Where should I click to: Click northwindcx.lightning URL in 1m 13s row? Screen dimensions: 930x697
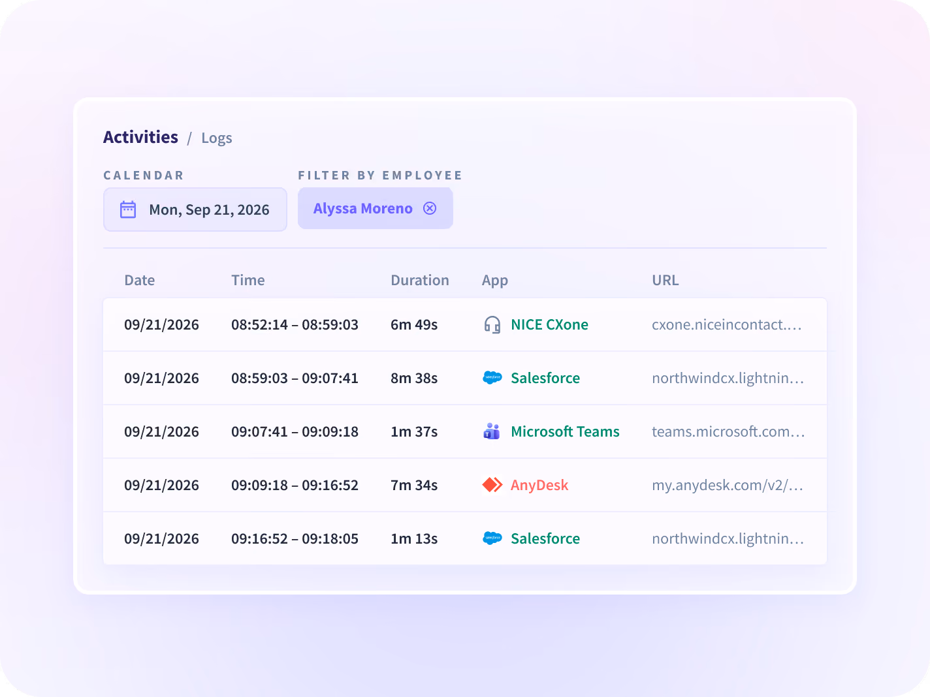coord(728,538)
